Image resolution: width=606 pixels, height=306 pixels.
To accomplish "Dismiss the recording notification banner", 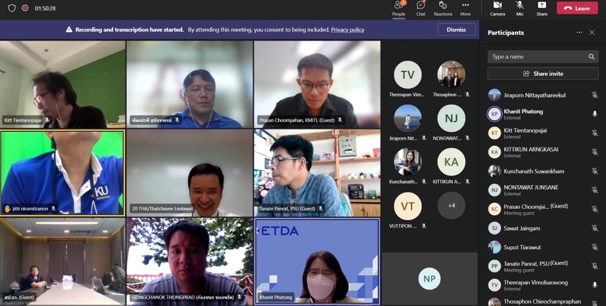I will (456, 30).
